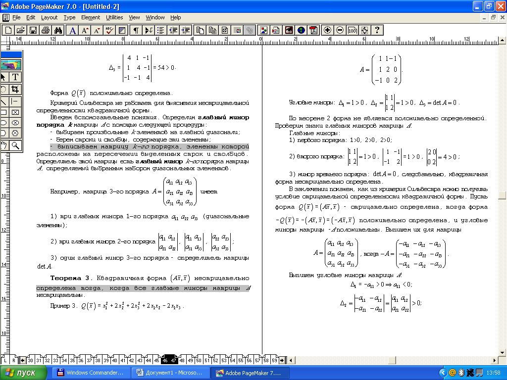
Task: Select the Ellipse Frame tool in toolbox
Action: 15,123
